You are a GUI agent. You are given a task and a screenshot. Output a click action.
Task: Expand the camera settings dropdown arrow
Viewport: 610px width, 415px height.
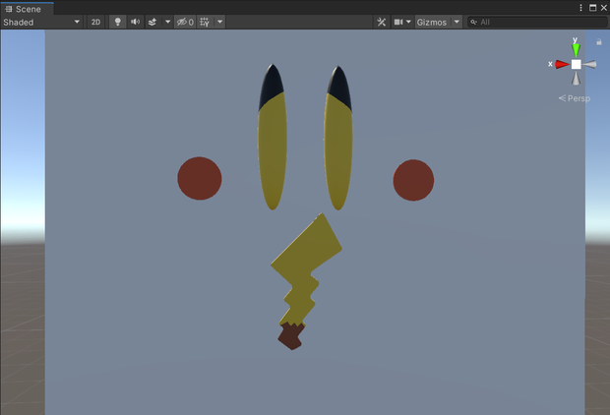pos(408,23)
